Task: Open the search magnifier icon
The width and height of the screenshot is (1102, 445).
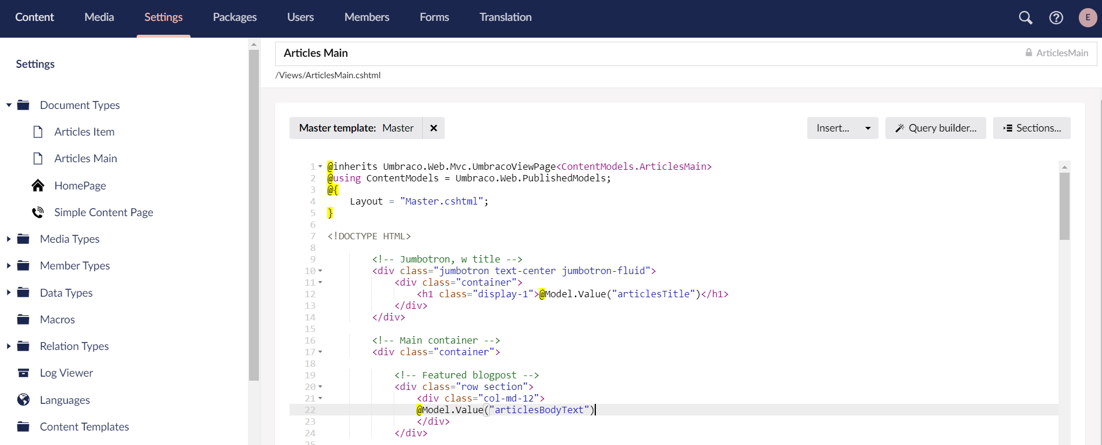Action: 1025,17
